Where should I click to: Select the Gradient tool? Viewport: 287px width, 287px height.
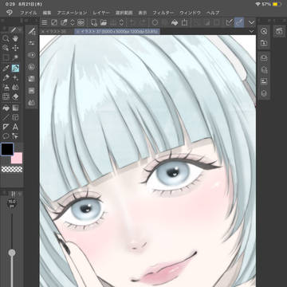tap(15, 108)
